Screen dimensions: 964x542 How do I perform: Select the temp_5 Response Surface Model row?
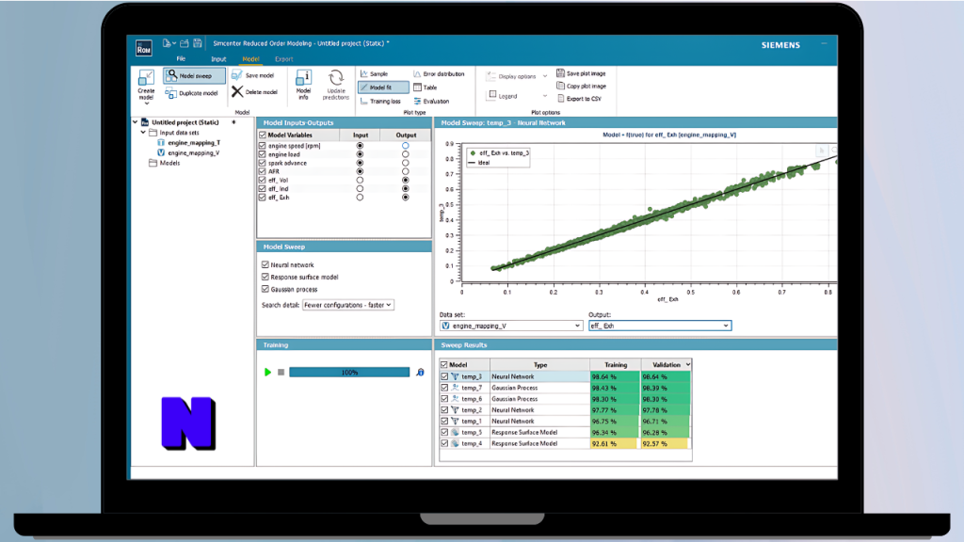point(565,432)
